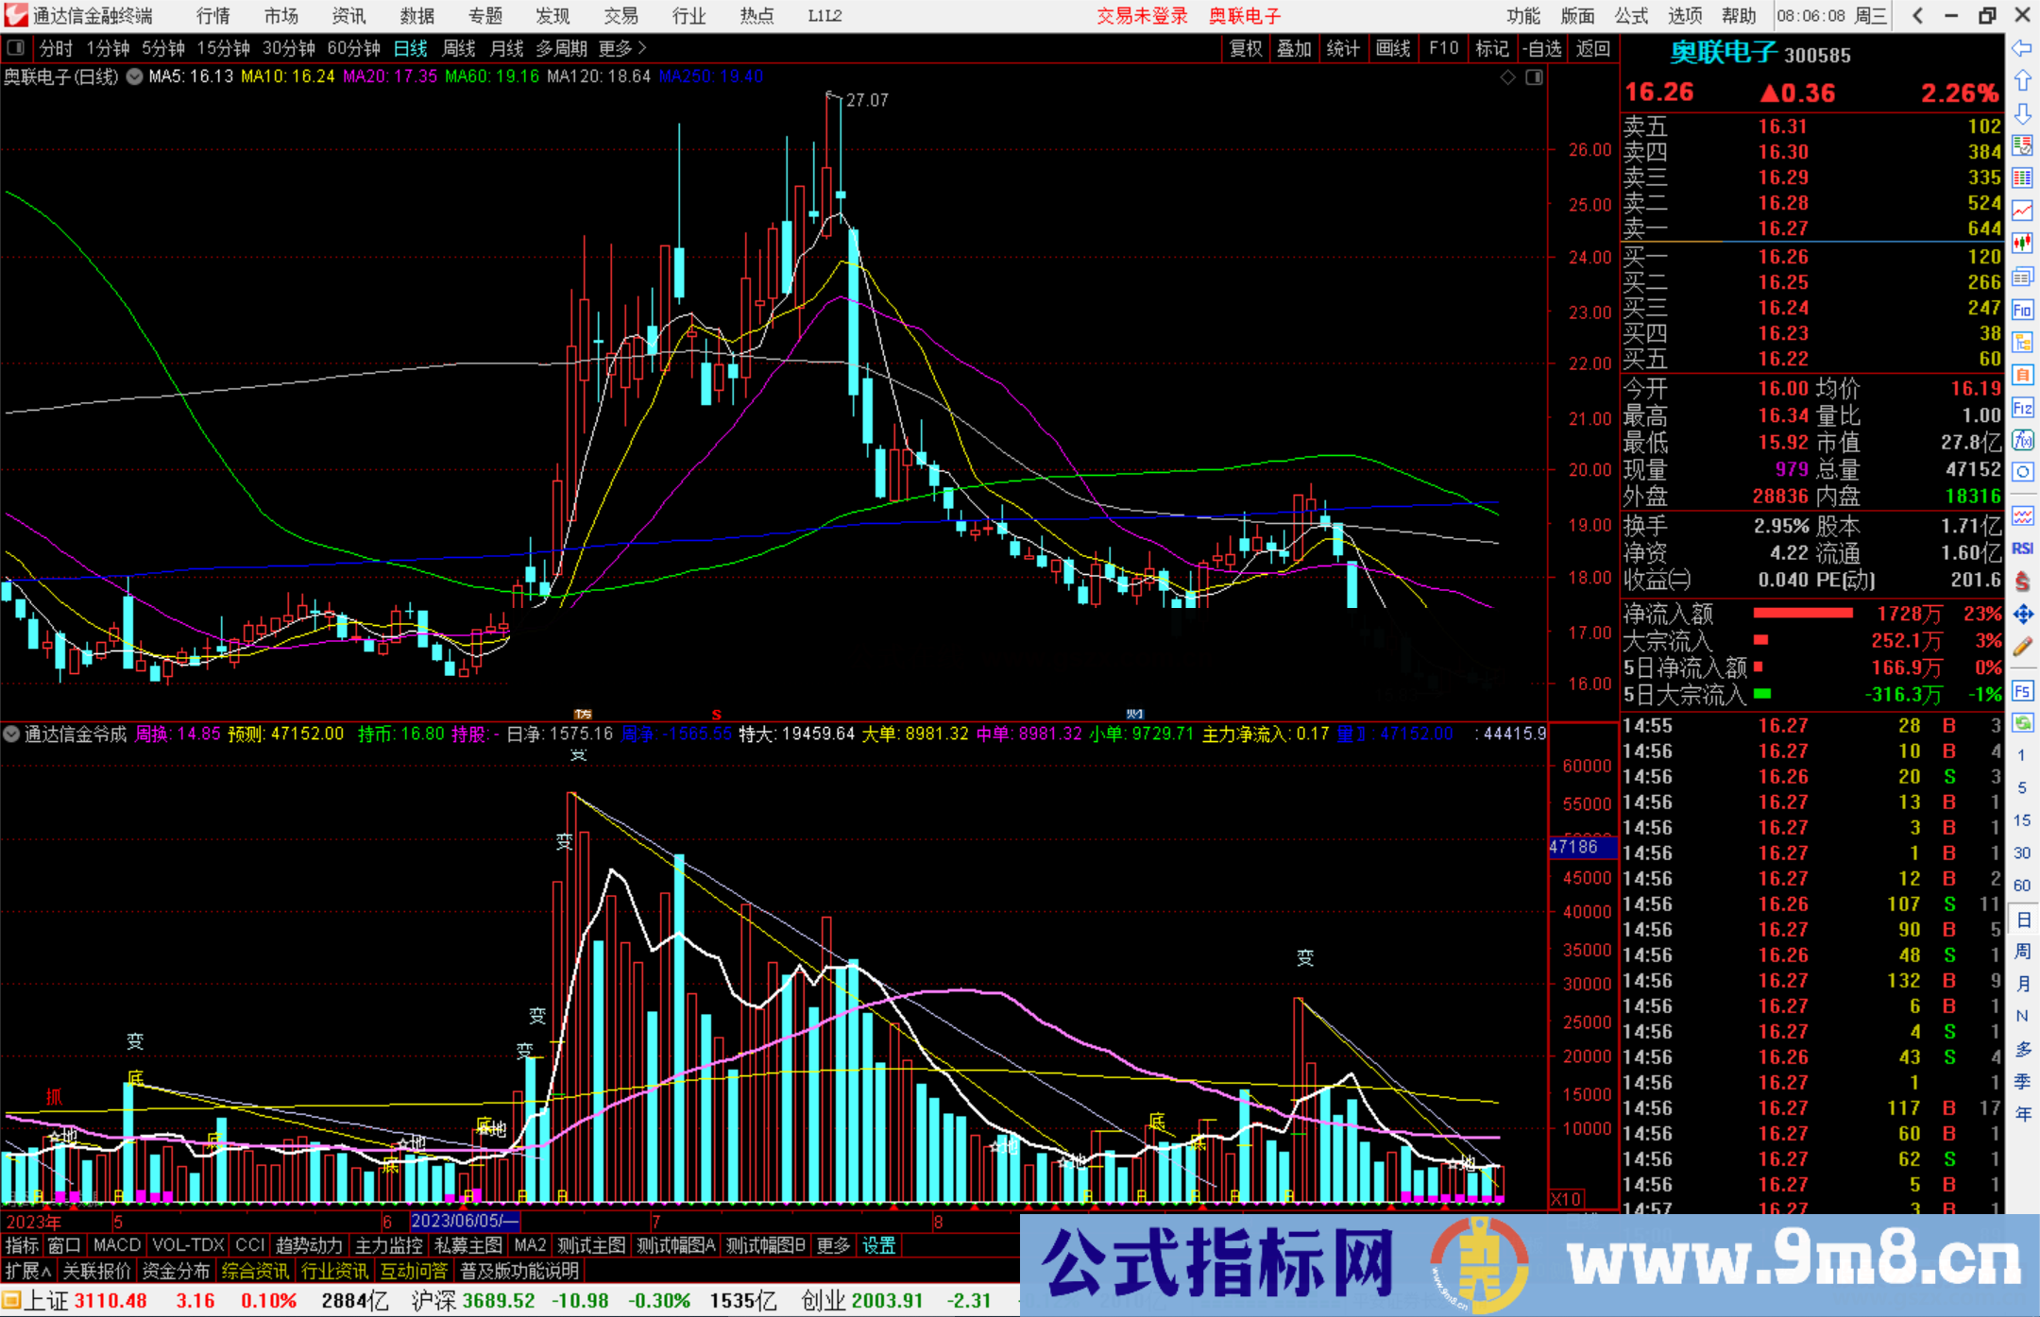2040x1317 pixels.
Task: Click the 画线 drawing button
Action: click(1393, 48)
